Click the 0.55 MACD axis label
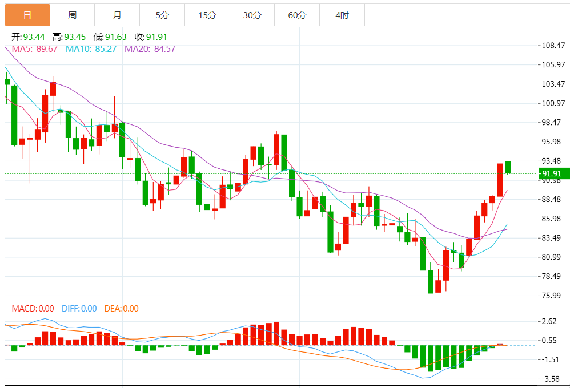 549,341
